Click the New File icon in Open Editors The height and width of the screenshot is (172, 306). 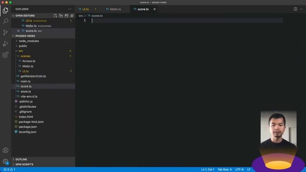(55, 16)
